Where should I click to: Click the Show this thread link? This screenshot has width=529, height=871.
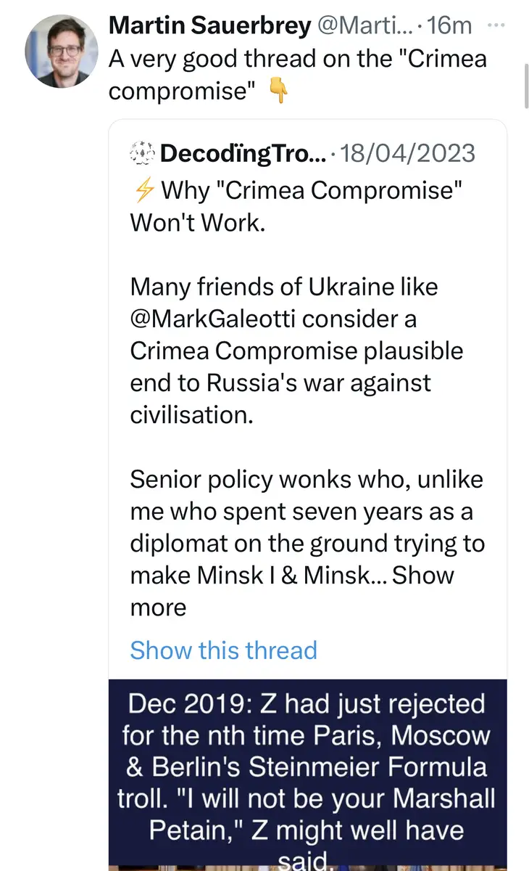click(x=223, y=650)
